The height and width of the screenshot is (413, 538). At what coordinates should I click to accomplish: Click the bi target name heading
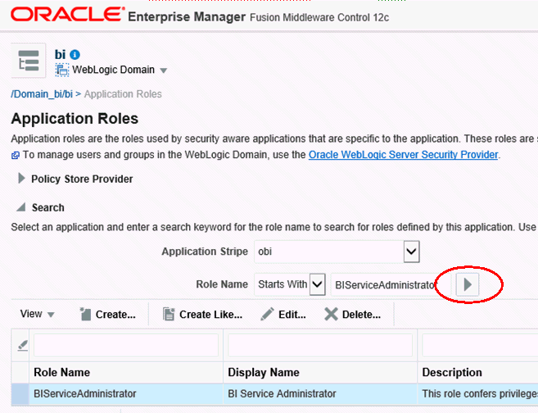click(x=60, y=55)
